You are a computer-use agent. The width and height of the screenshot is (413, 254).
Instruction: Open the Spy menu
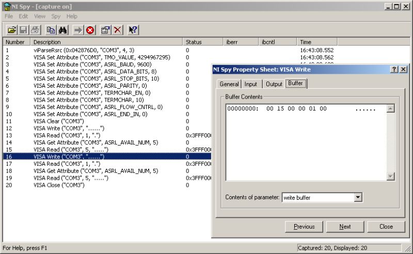click(x=56, y=17)
